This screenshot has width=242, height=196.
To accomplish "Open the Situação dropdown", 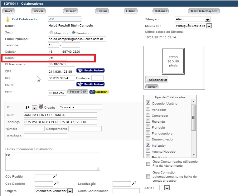I will pyautogui.click(x=208, y=19).
